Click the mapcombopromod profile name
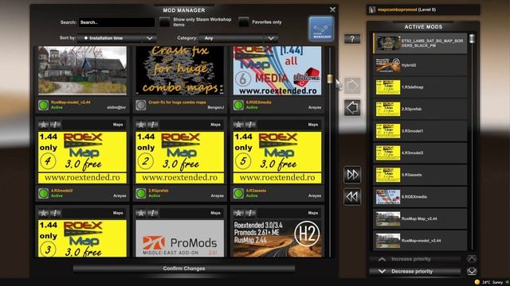Screen dimensions: 510x286 click(x=397, y=10)
